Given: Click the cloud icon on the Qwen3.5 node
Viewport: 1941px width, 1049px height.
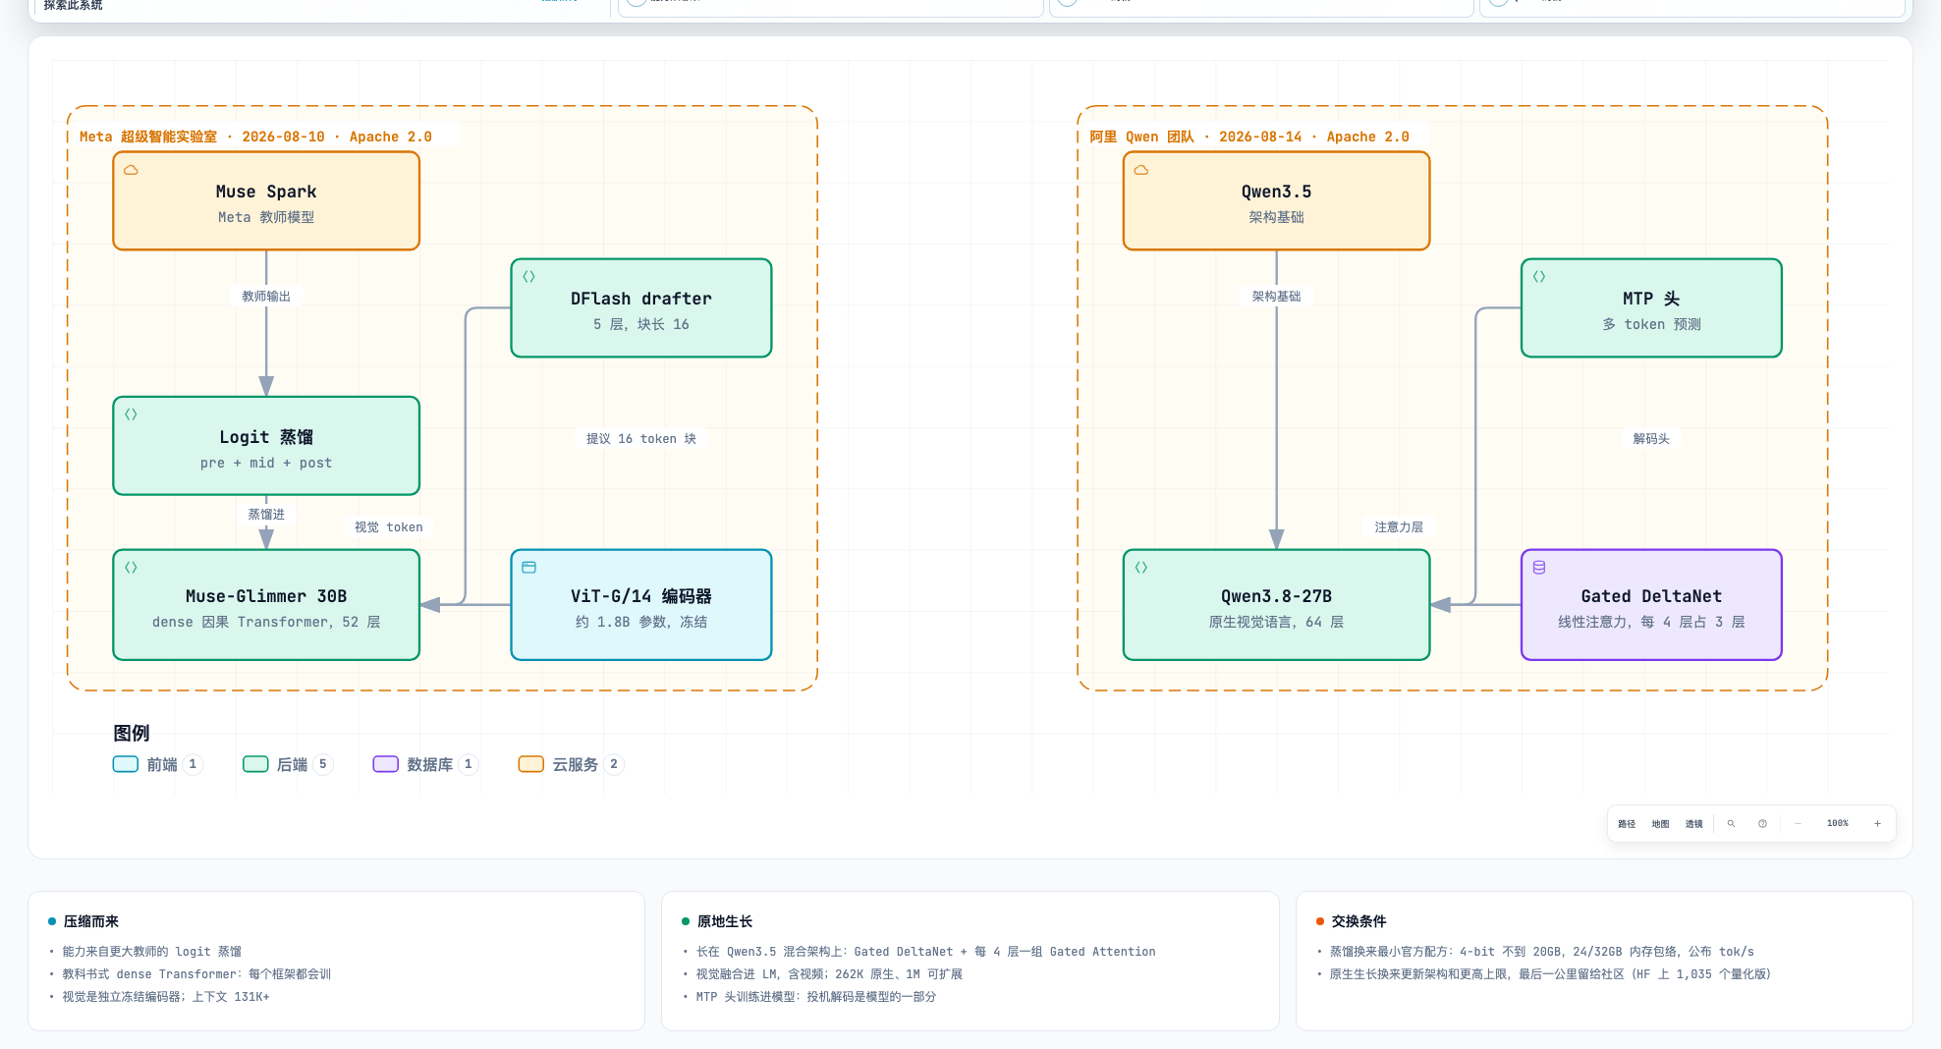Looking at the screenshot, I should (1140, 170).
